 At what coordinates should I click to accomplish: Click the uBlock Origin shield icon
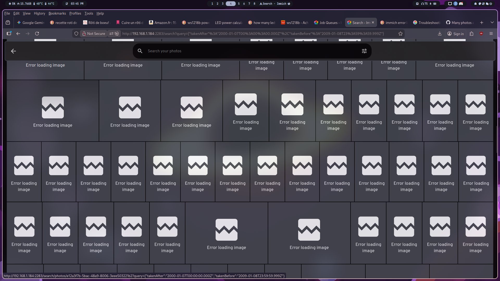pos(481,34)
